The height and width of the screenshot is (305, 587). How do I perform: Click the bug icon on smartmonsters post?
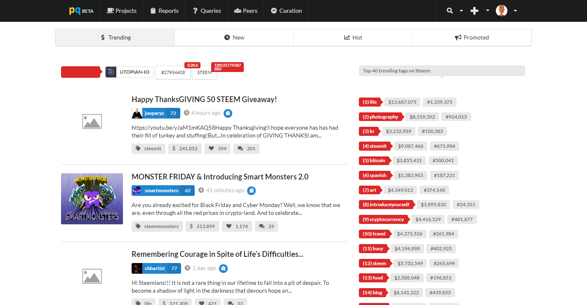coord(251,191)
